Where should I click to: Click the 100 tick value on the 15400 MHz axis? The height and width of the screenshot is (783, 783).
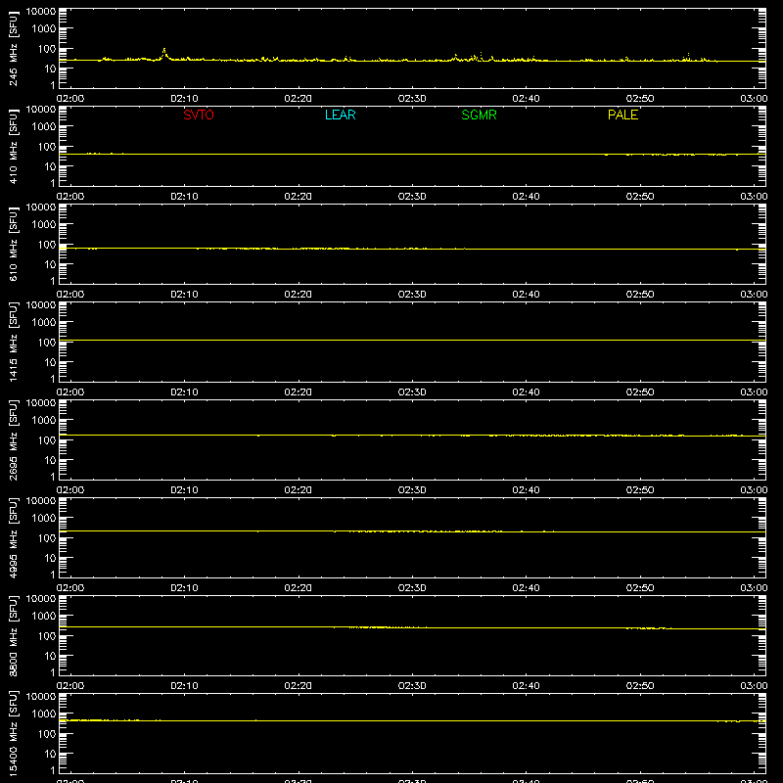tap(47, 734)
